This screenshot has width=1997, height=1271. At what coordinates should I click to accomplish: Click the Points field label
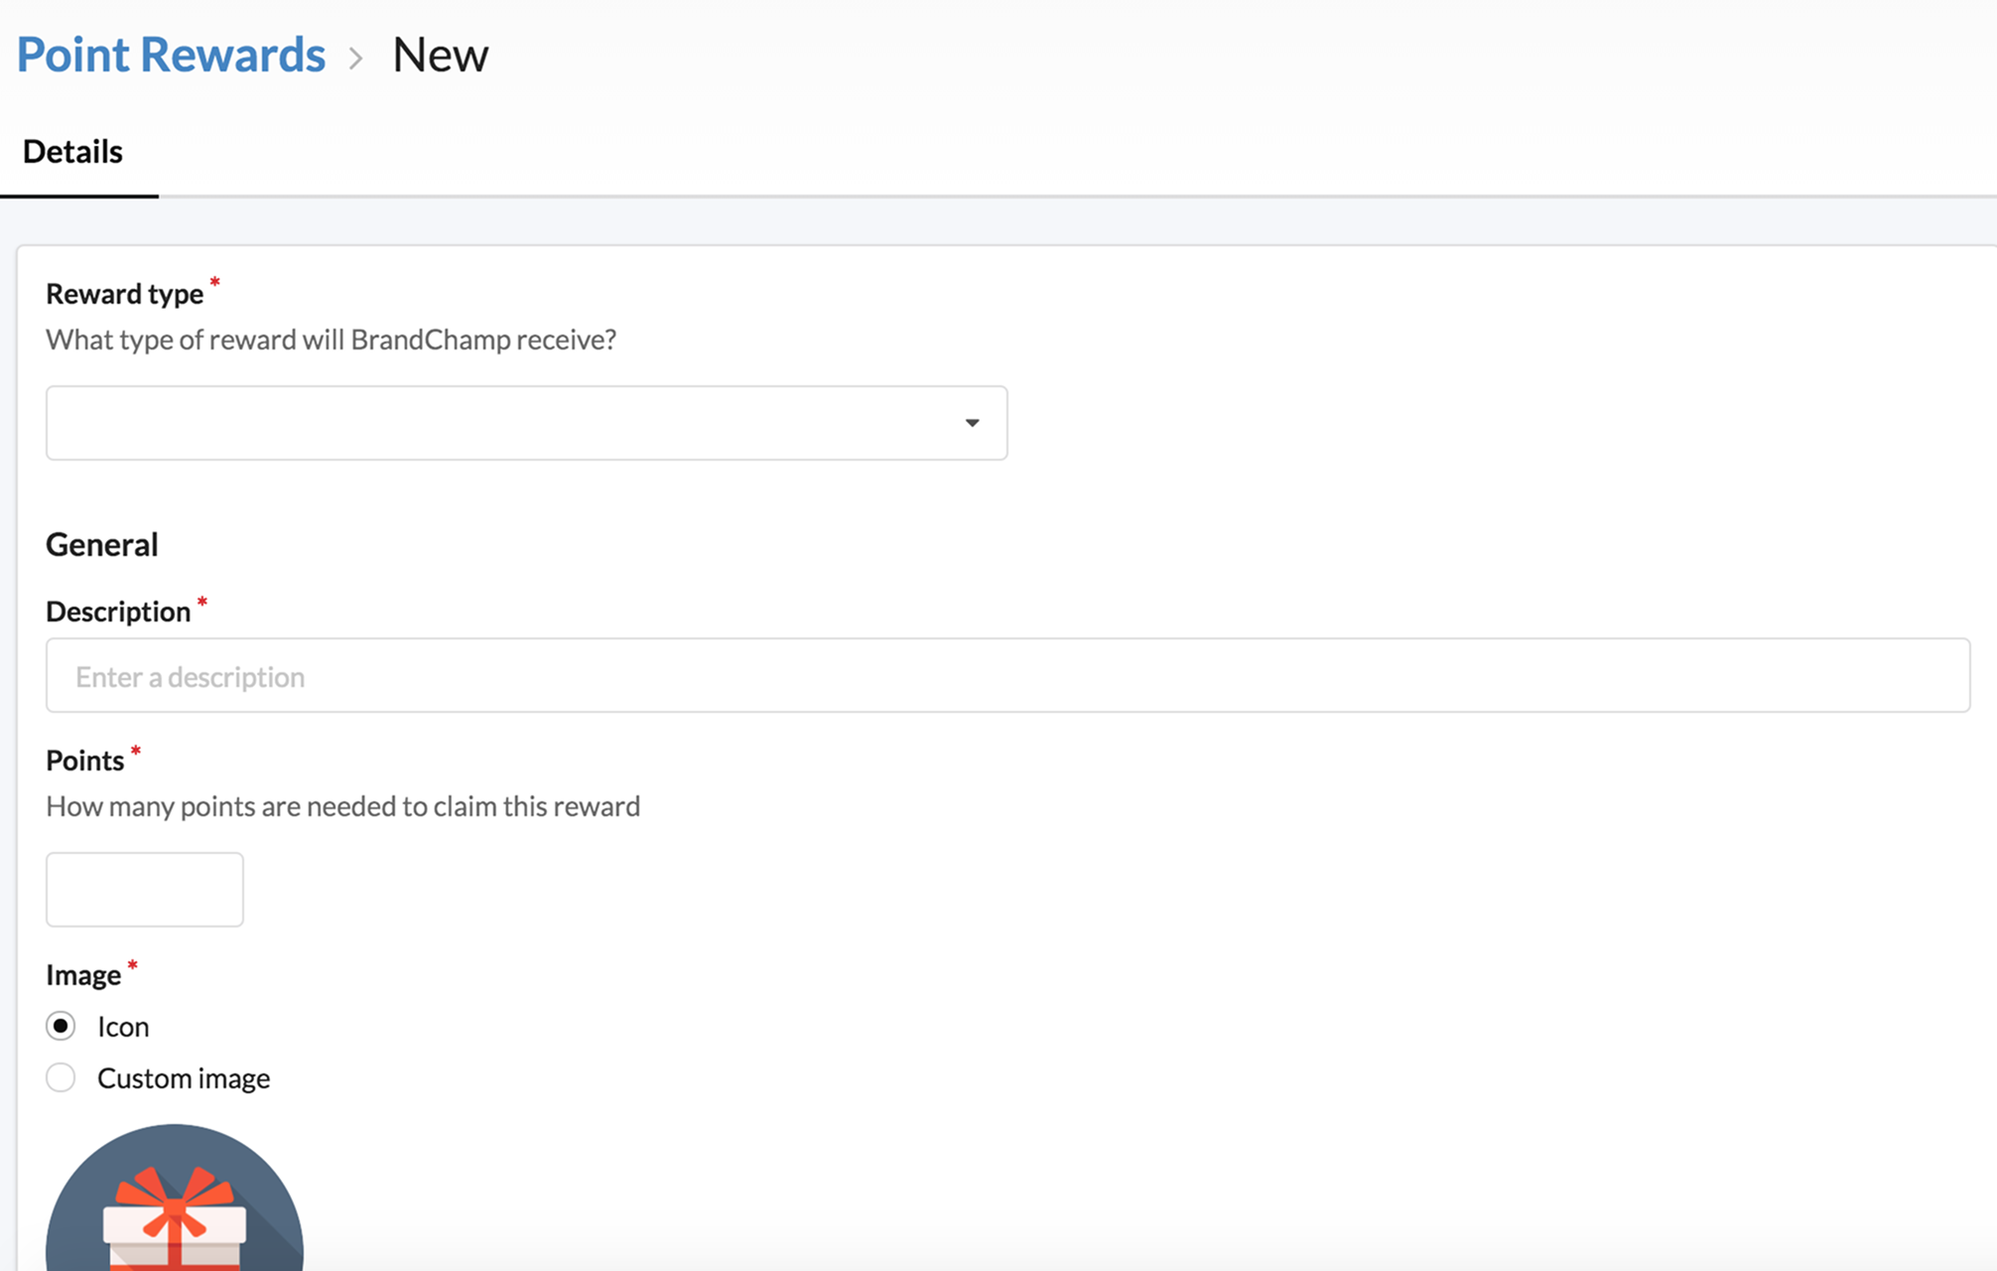point(85,761)
